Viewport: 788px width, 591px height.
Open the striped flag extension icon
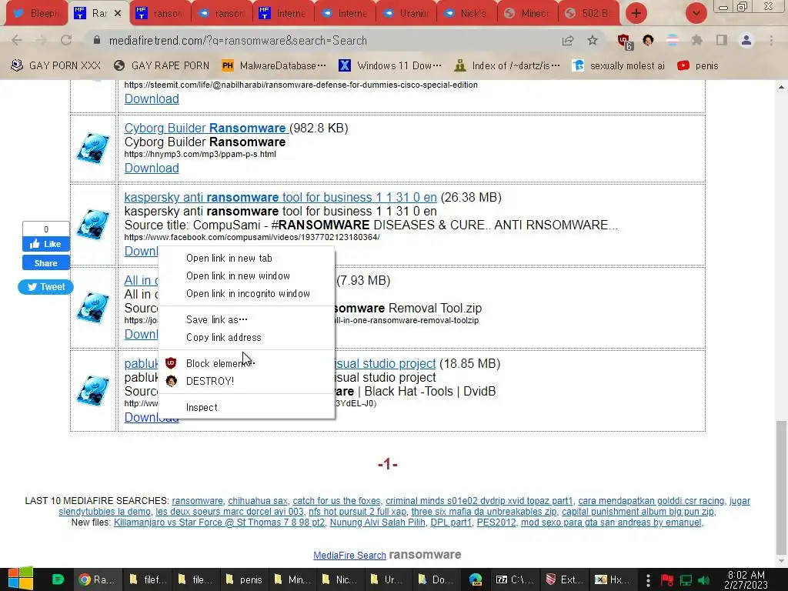click(673, 40)
